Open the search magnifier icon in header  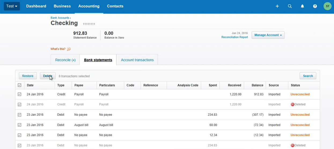point(290,6)
